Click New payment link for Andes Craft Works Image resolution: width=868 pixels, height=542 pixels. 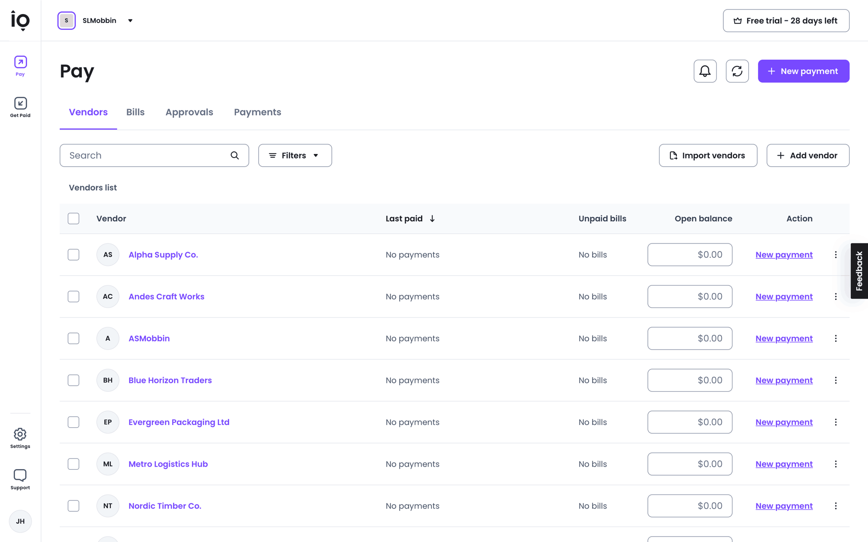784,297
